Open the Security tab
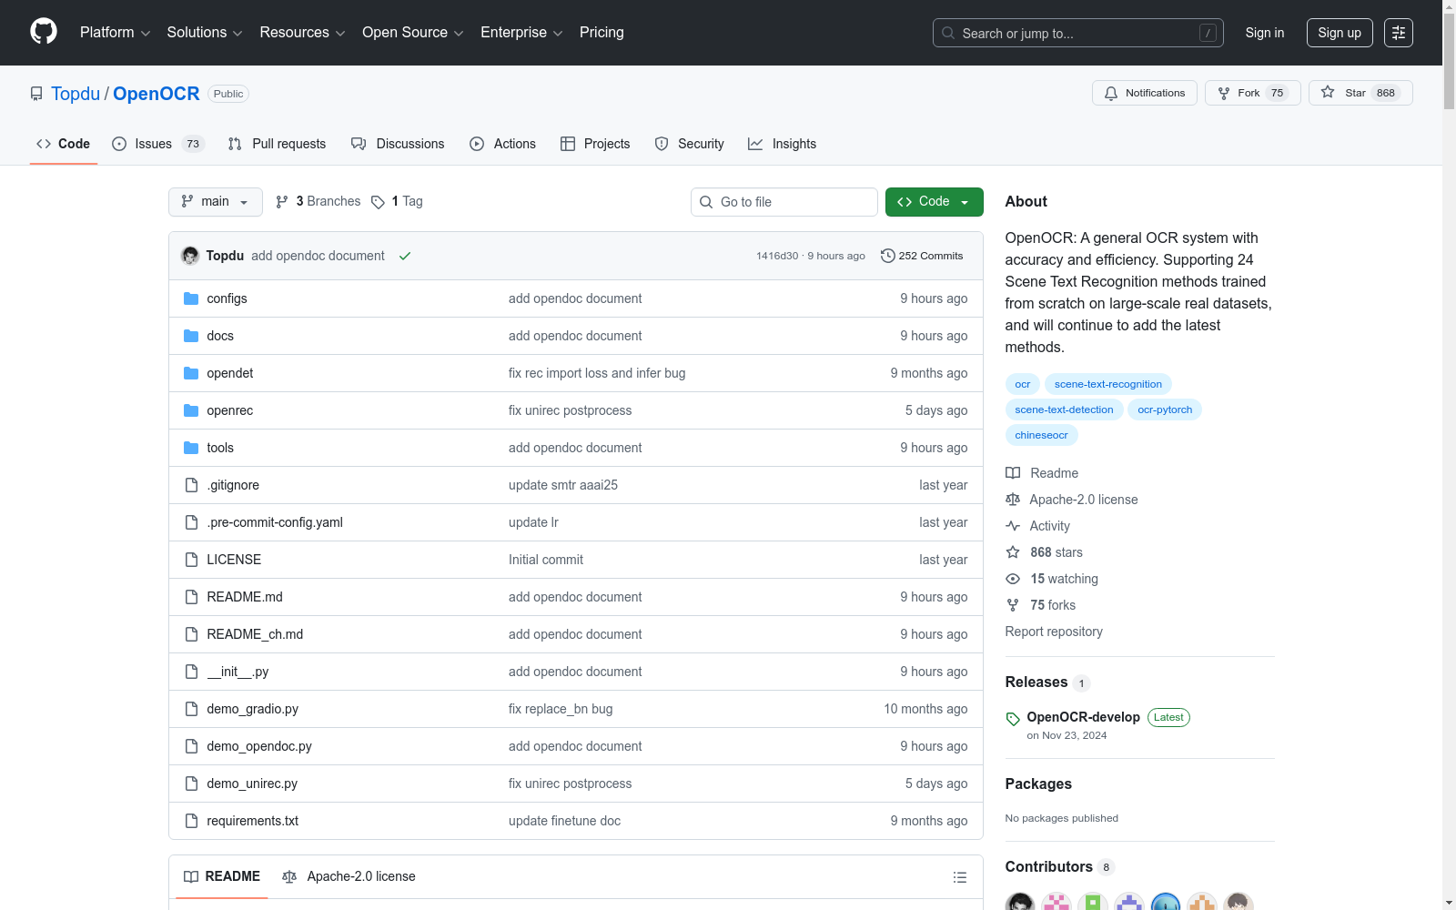Image resolution: width=1456 pixels, height=910 pixels. coord(689,144)
